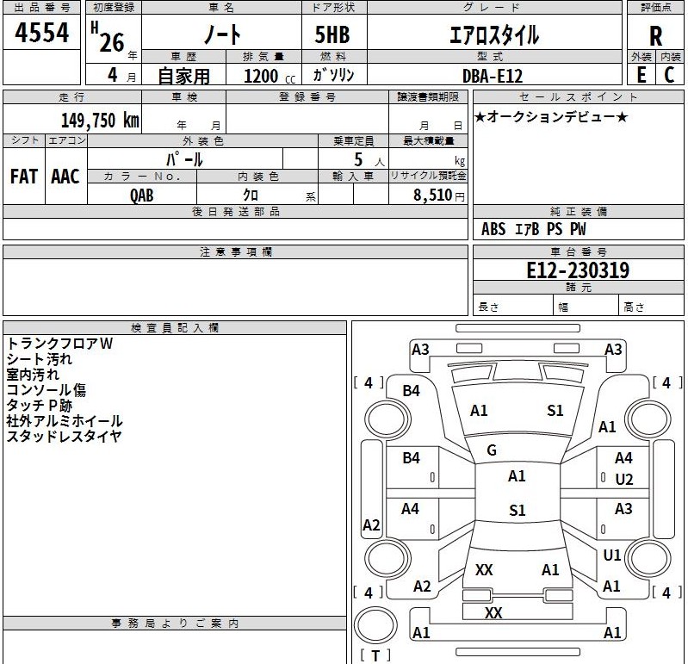Click the exterior grade E
The width and height of the screenshot is (688, 664).
click(642, 75)
